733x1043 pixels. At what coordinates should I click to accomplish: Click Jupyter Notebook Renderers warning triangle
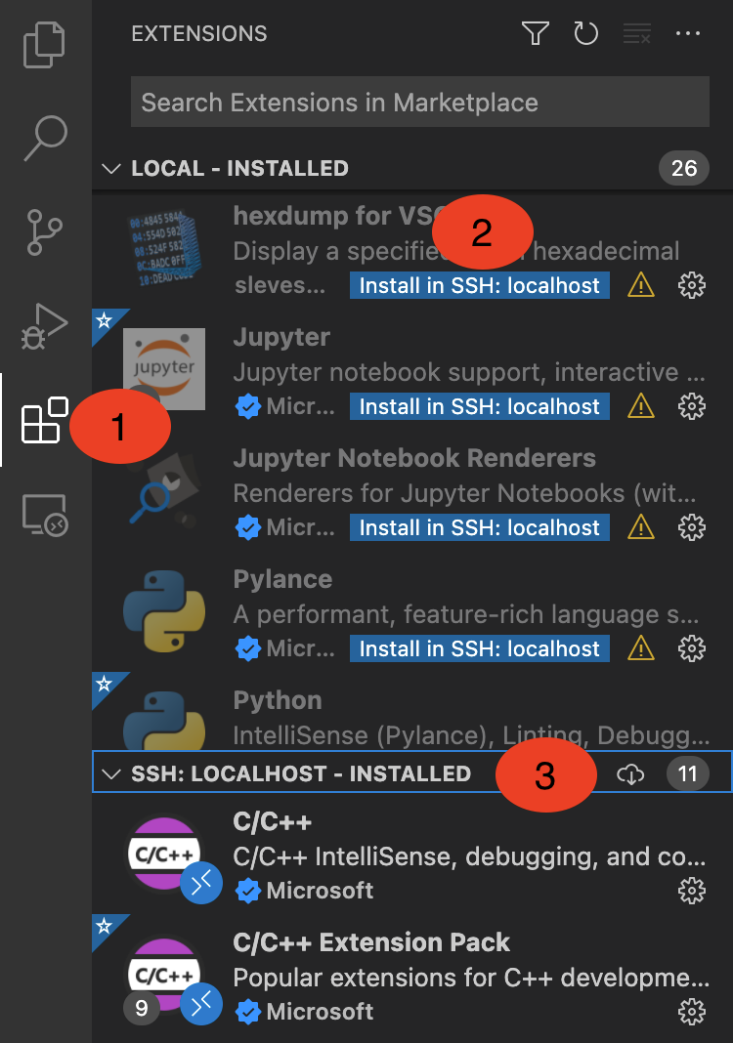641,527
